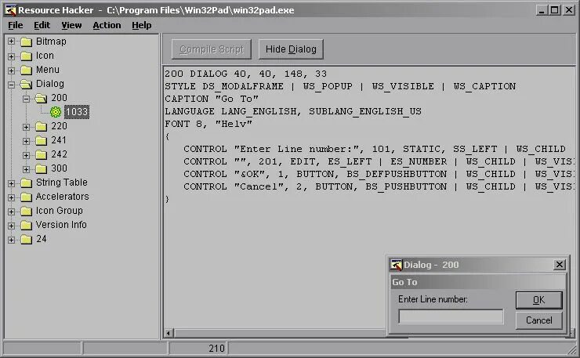Viewport: 580px width, 358px height.
Task: Click the CONTROL "Cancel" script line
Action: [x=379, y=186]
